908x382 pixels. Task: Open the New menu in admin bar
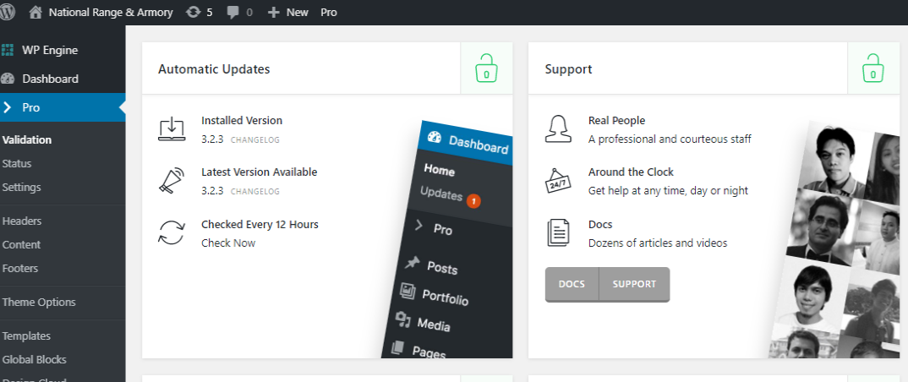[x=297, y=12]
